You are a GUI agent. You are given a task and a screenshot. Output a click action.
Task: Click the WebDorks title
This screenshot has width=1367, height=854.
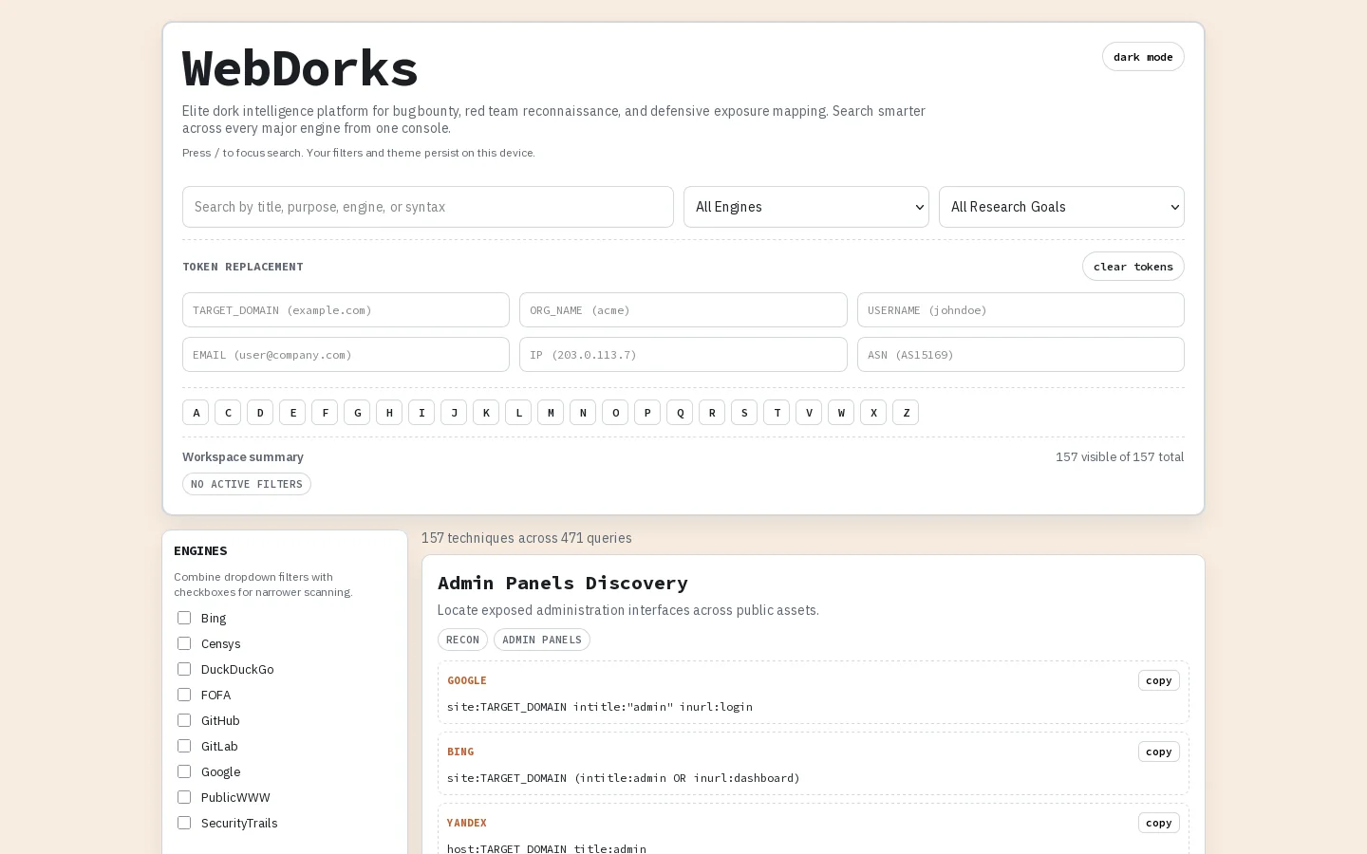coord(300,68)
